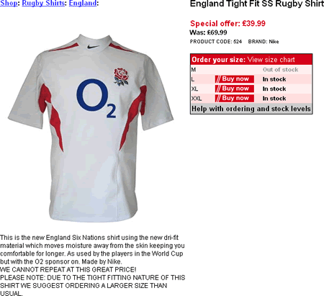Click the blue O2 sponsor logo
The width and height of the screenshot is (324, 296).
coord(96,99)
